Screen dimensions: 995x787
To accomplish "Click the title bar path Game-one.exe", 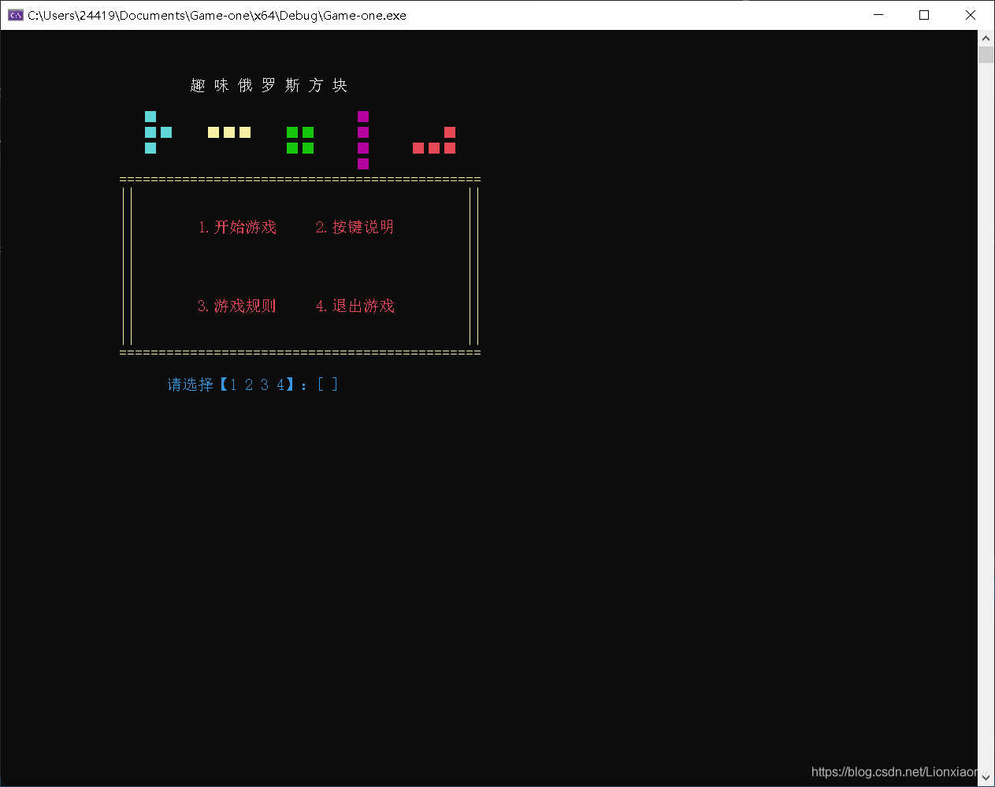I will click(x=217, y=15).
